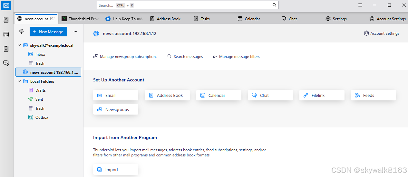Open Chat from the spaces sidebar
Image resolution: width=408 pixels, height=177 pixels.
click(x=6, y=63)
